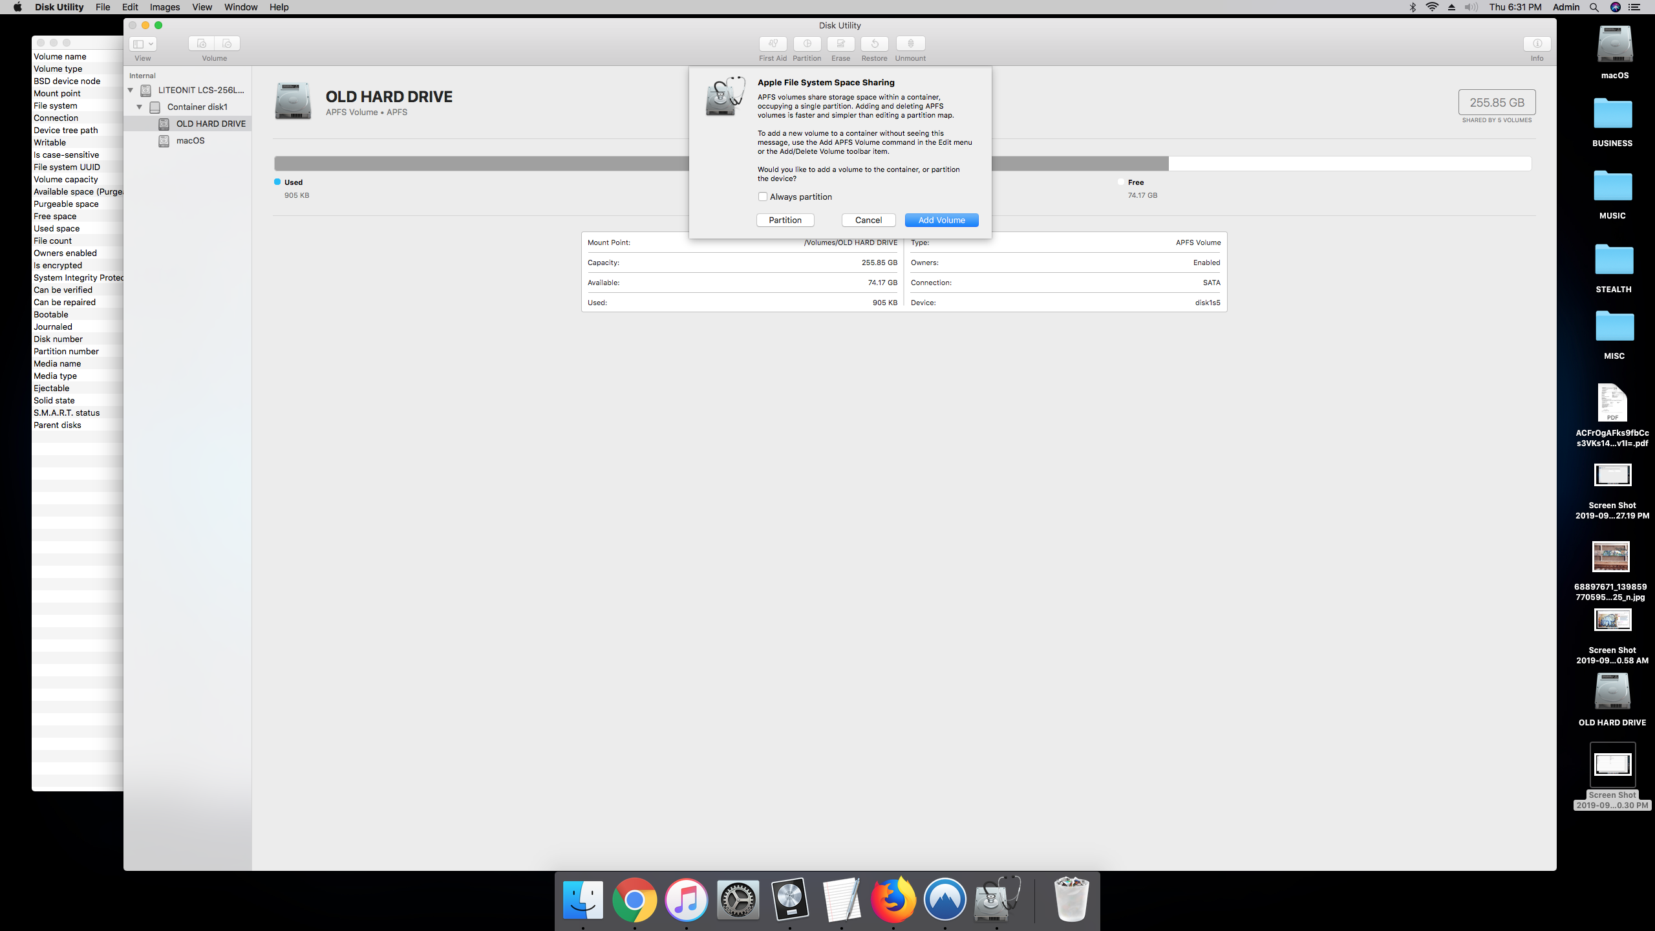Collapse the Container disk1 triangle

[139, 107]
